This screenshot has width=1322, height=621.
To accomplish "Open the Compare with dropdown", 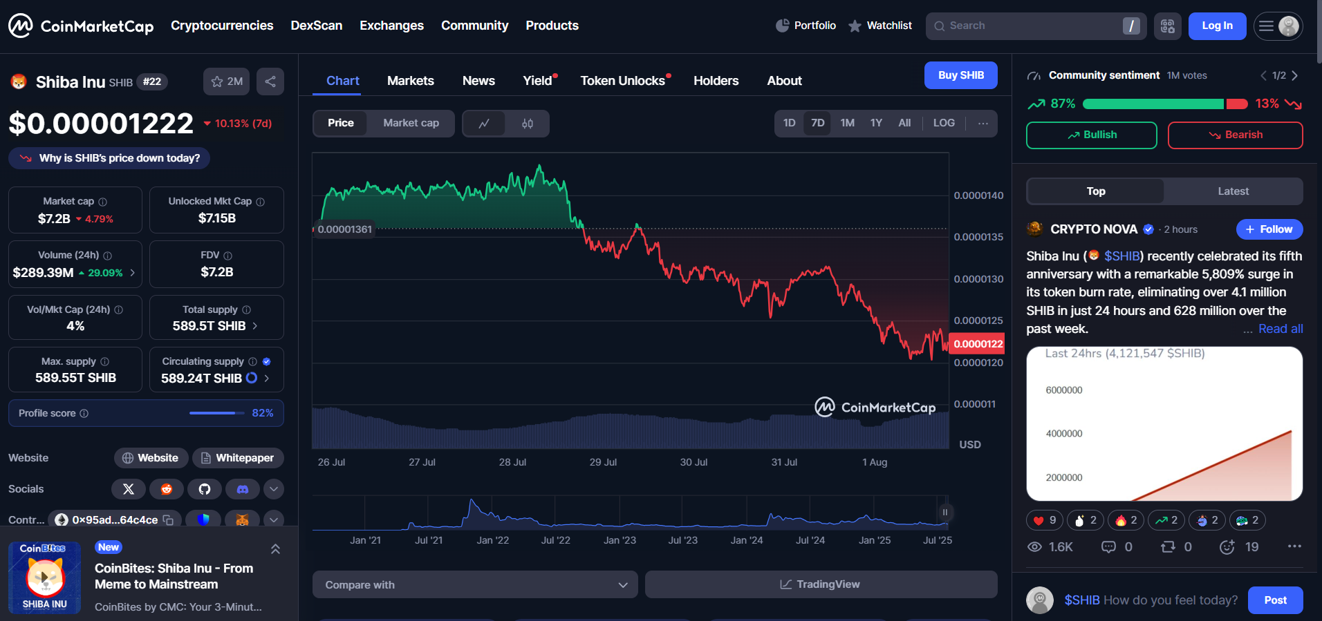I will [x=475, y=584].
